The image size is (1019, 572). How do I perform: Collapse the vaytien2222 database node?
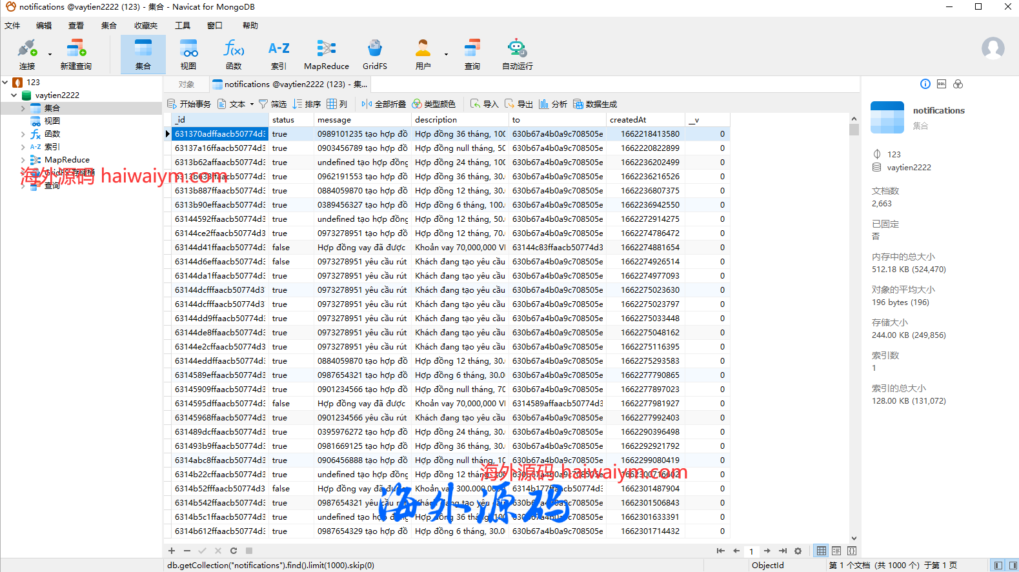(14, 95)
